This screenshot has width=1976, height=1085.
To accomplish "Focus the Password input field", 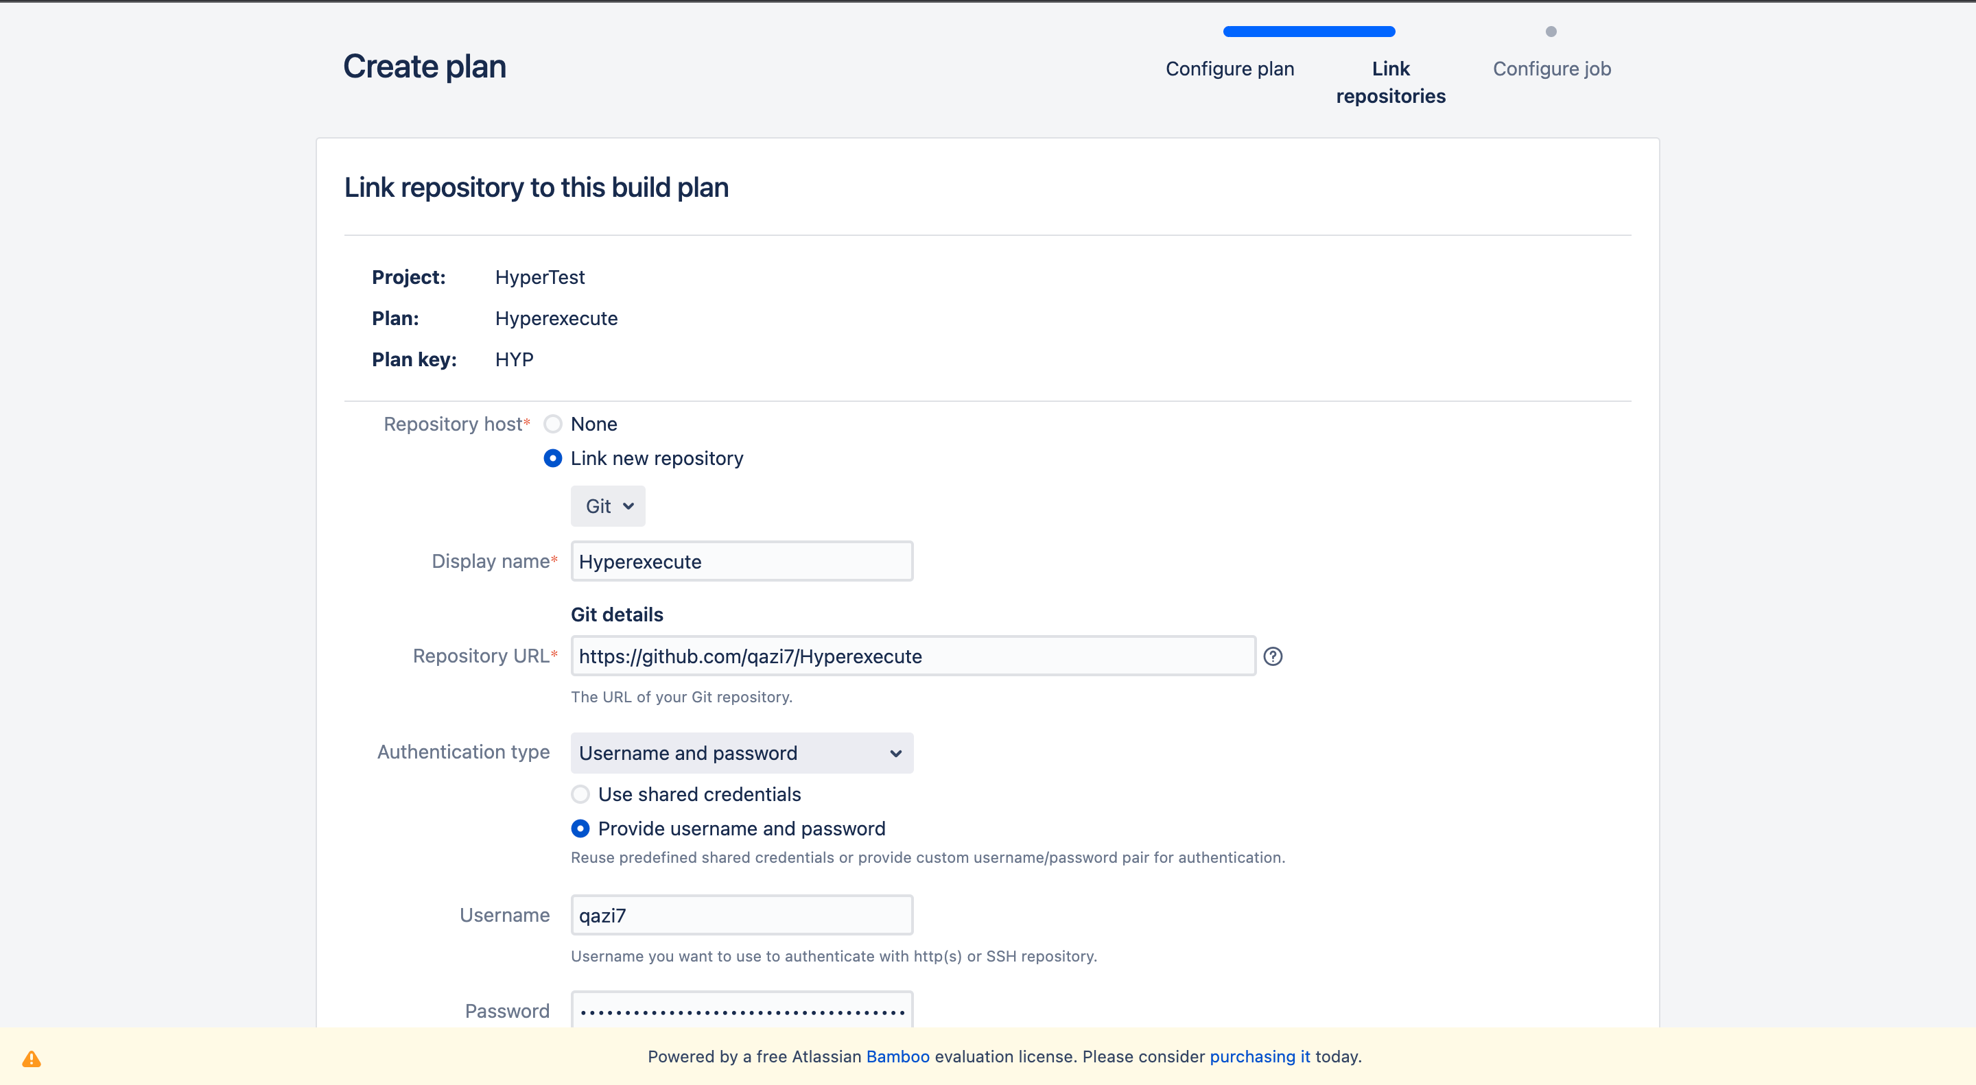I will (741, 1011).
